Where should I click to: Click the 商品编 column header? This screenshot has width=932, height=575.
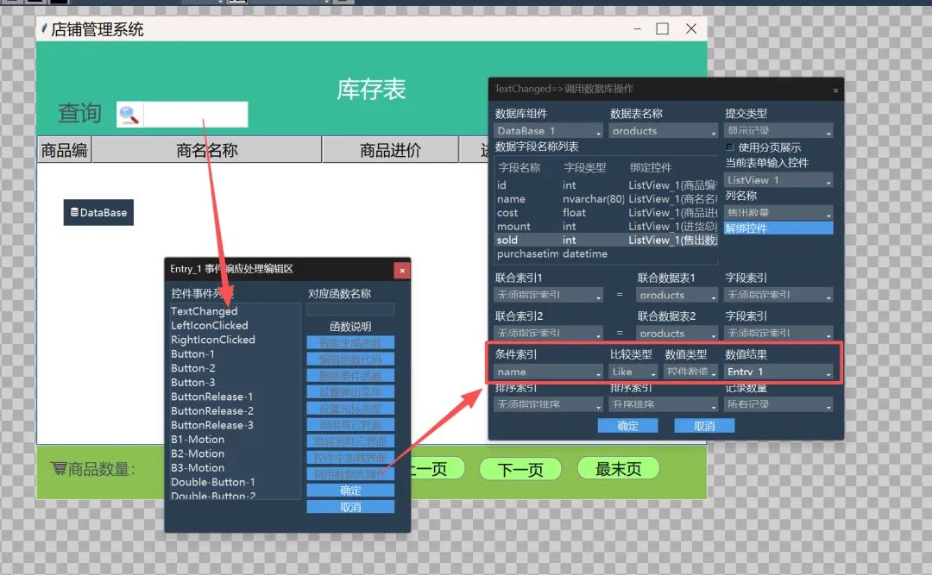(64, 150)
